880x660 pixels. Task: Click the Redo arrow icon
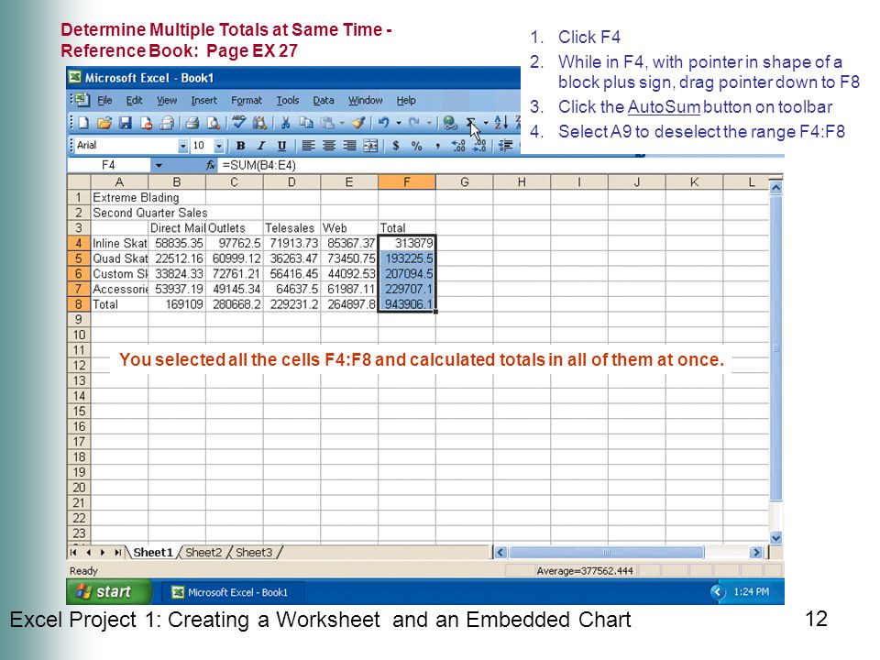pos(414,122)
